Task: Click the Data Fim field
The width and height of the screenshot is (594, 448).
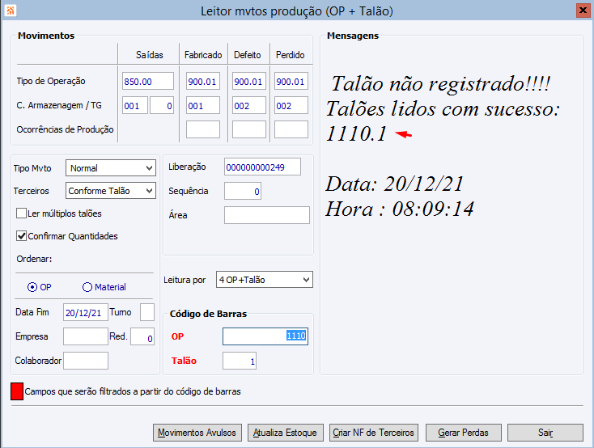Action: click(86, 312)
